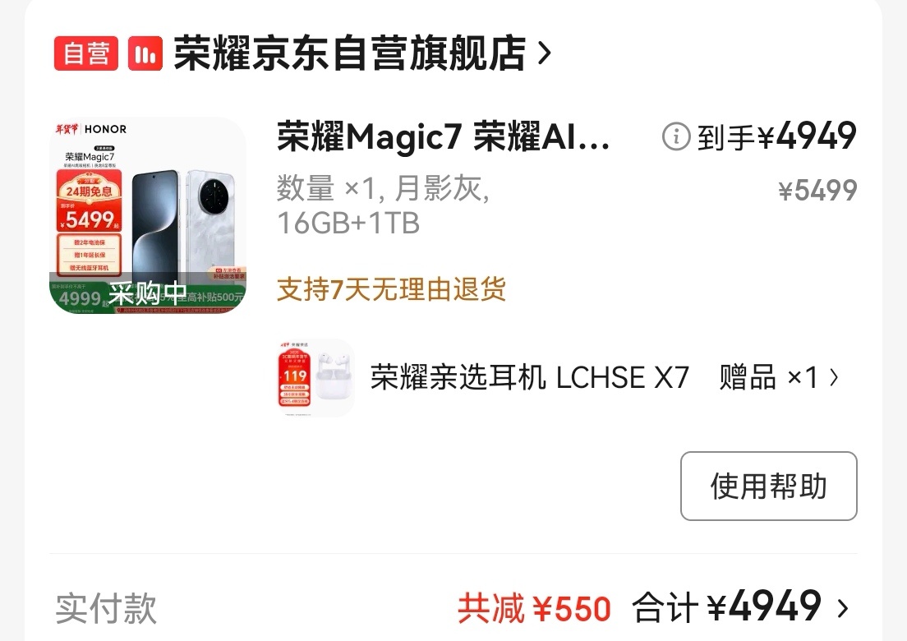Click the red 自营 badge
The width and height of the screenshot is (907, 641).
point(86,53)
